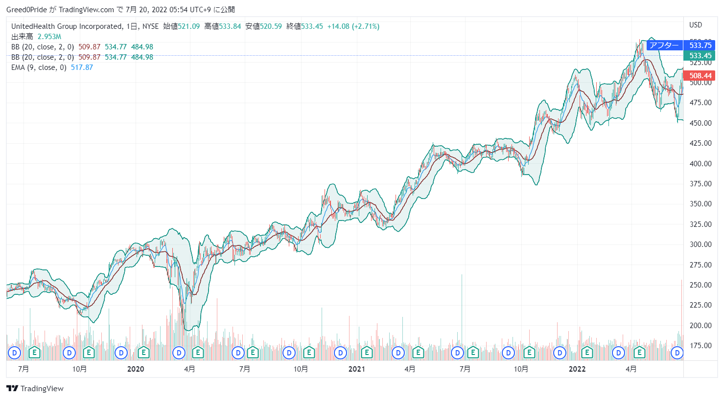Image resolution: width=724 pixels, height=399 pixels.
Task: Open the dividend D marker for December 2021
Action: click(560, 353)
